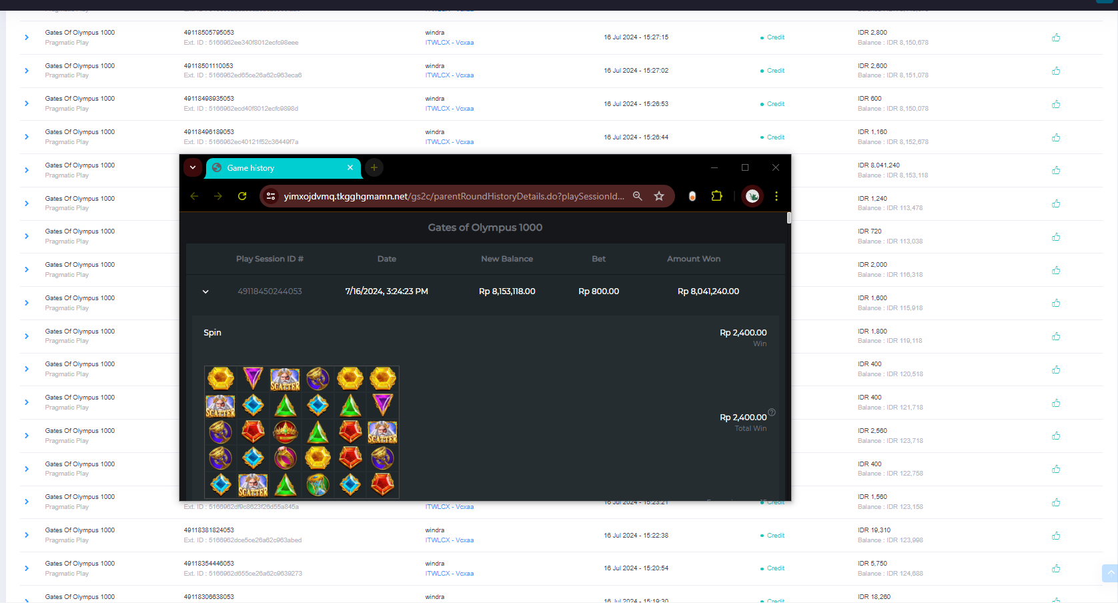
Task: Click the Gates of Olympus 1000 popup title
Action: 485,227
